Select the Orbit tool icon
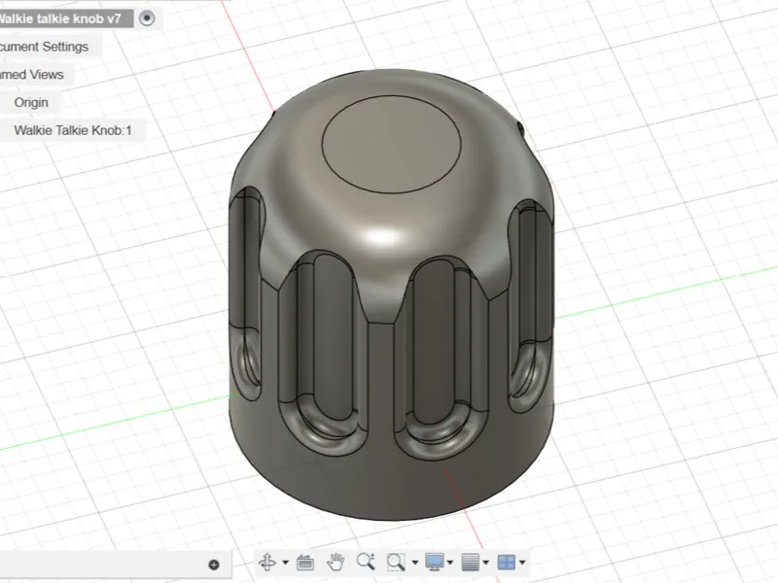 click(x=267, y=563)
